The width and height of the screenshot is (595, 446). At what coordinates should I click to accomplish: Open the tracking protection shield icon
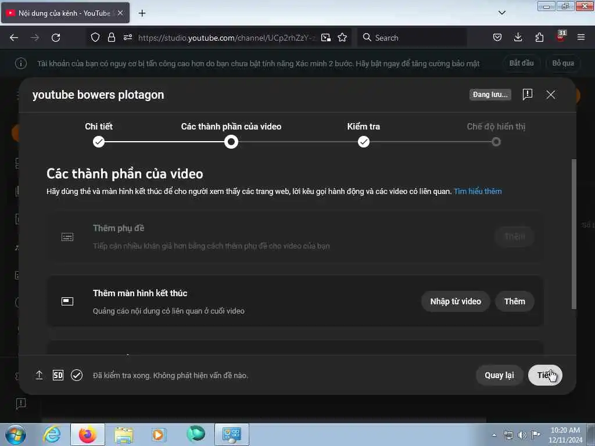95,37
